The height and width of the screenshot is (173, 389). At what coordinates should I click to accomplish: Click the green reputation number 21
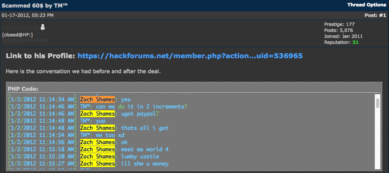(x=355, y=42)
